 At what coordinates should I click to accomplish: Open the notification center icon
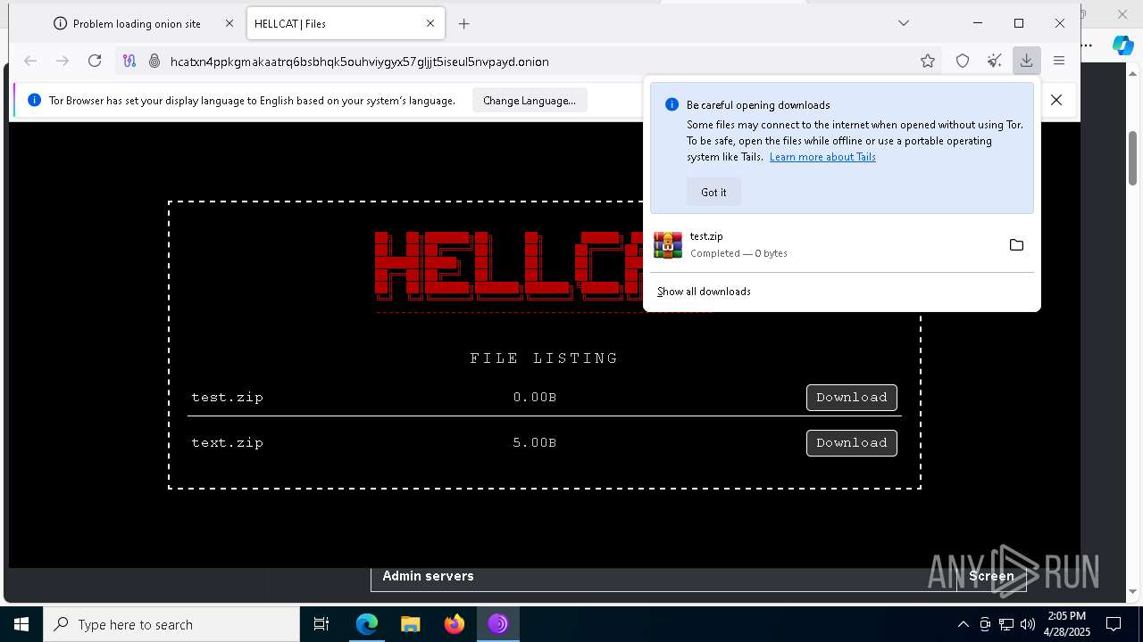click(x=1114, y=624)
